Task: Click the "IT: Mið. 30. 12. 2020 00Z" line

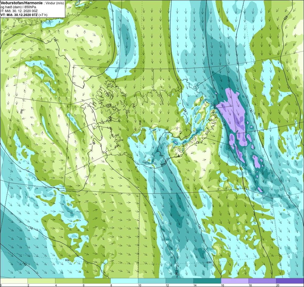Action: [19, 11]
